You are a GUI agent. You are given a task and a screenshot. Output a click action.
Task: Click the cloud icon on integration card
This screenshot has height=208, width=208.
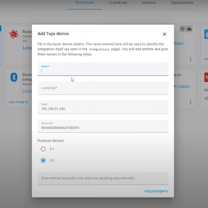[x=189, y=29]
